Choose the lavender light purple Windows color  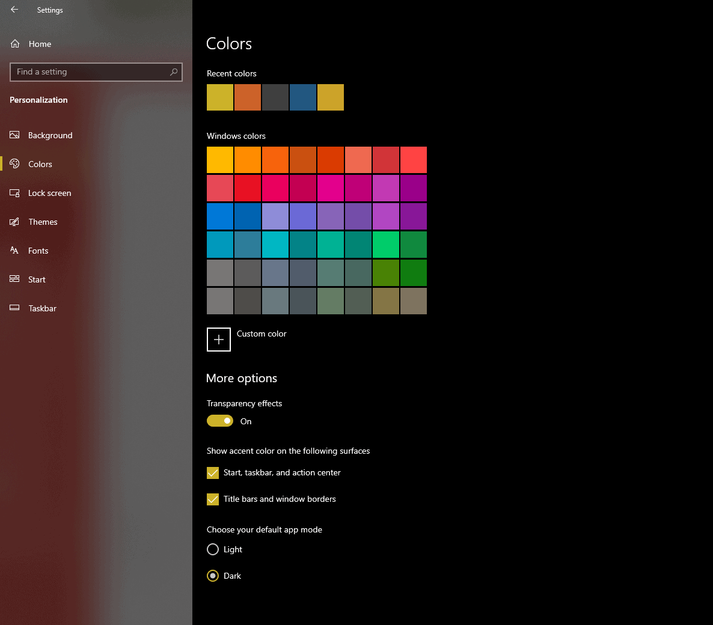(275, 216)
